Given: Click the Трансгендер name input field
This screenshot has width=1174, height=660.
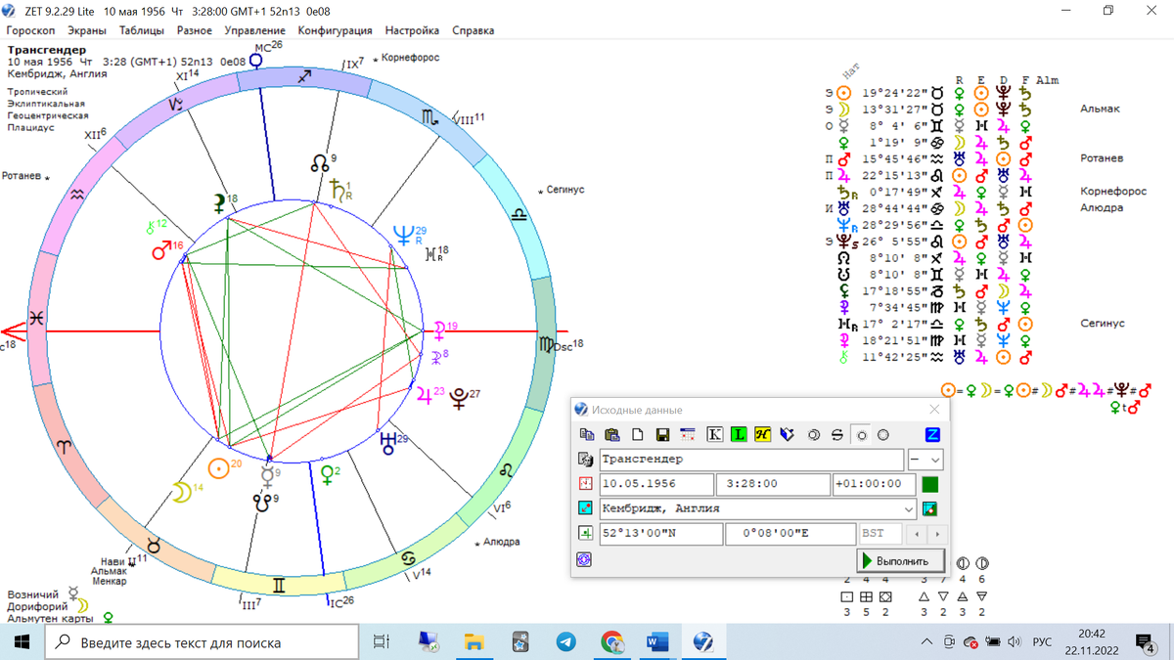Looking at the screenshot, I should pos(750,460).
